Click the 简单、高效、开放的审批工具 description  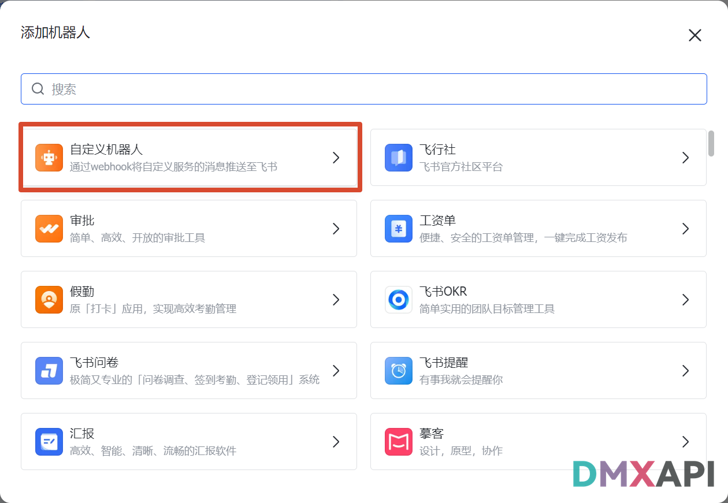pyautogui.click(x=138, y=238)
